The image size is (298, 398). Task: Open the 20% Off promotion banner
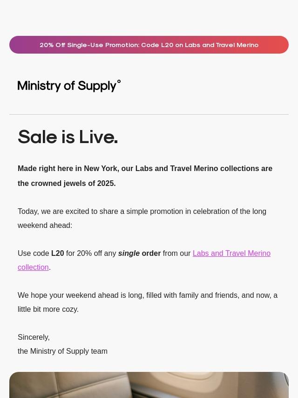click(149, 45)
